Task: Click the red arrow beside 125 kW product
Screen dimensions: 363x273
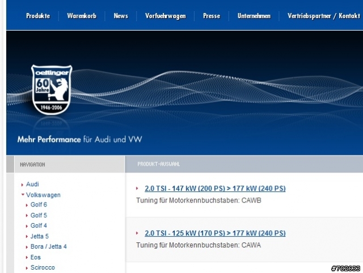Action: pyautogui.click(x=137, y=233)
